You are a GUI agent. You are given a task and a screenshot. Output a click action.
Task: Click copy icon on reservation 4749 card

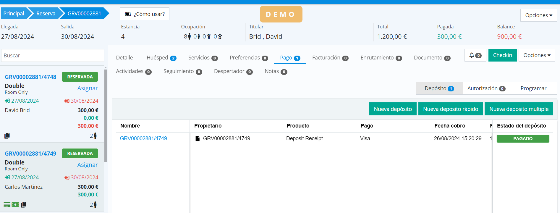point(24,204)
